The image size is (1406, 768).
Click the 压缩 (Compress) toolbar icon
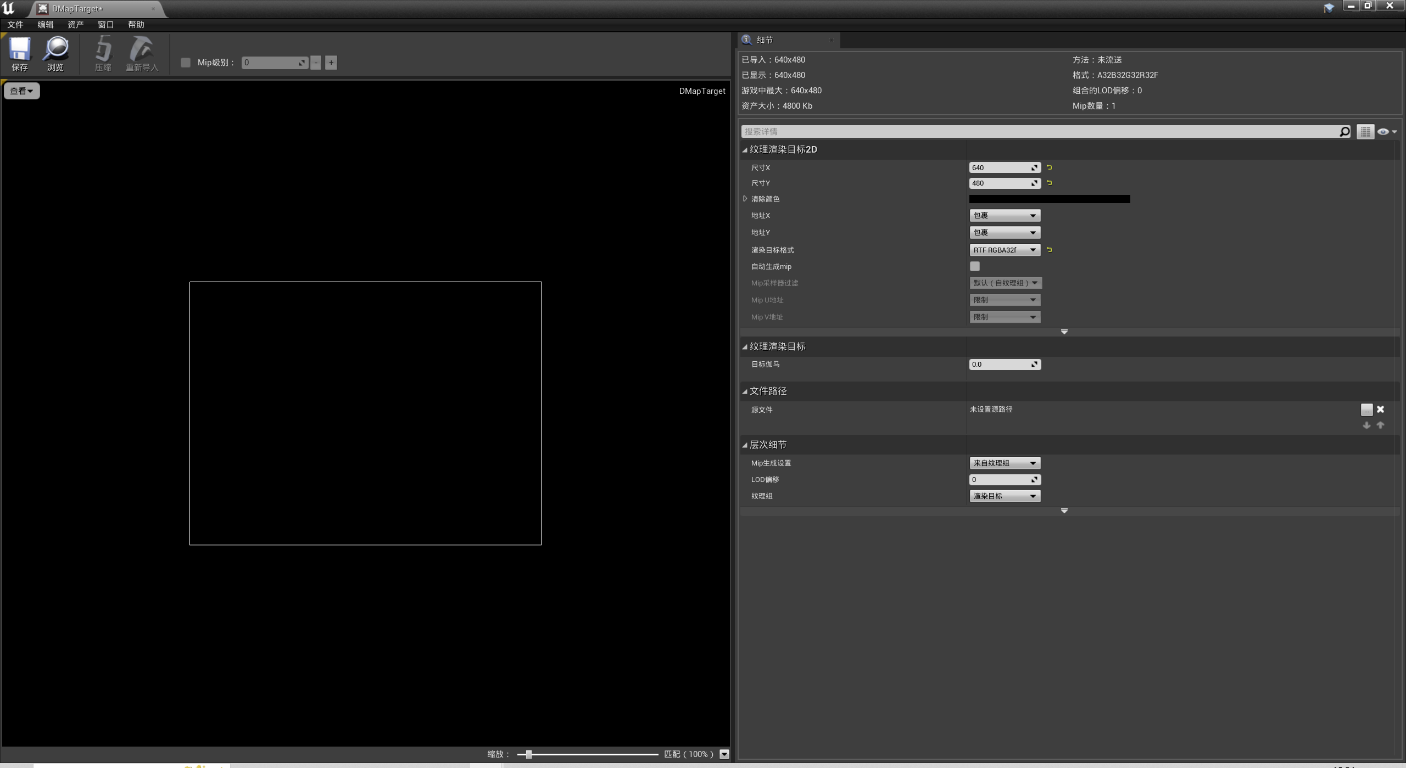[x=103, y=53]
